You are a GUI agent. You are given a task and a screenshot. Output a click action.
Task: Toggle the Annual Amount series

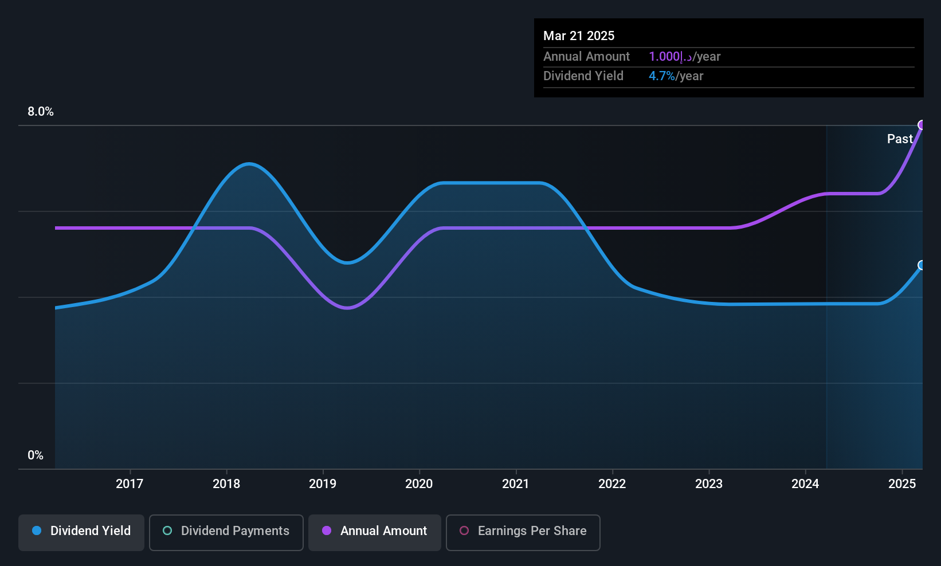(375, 533)
